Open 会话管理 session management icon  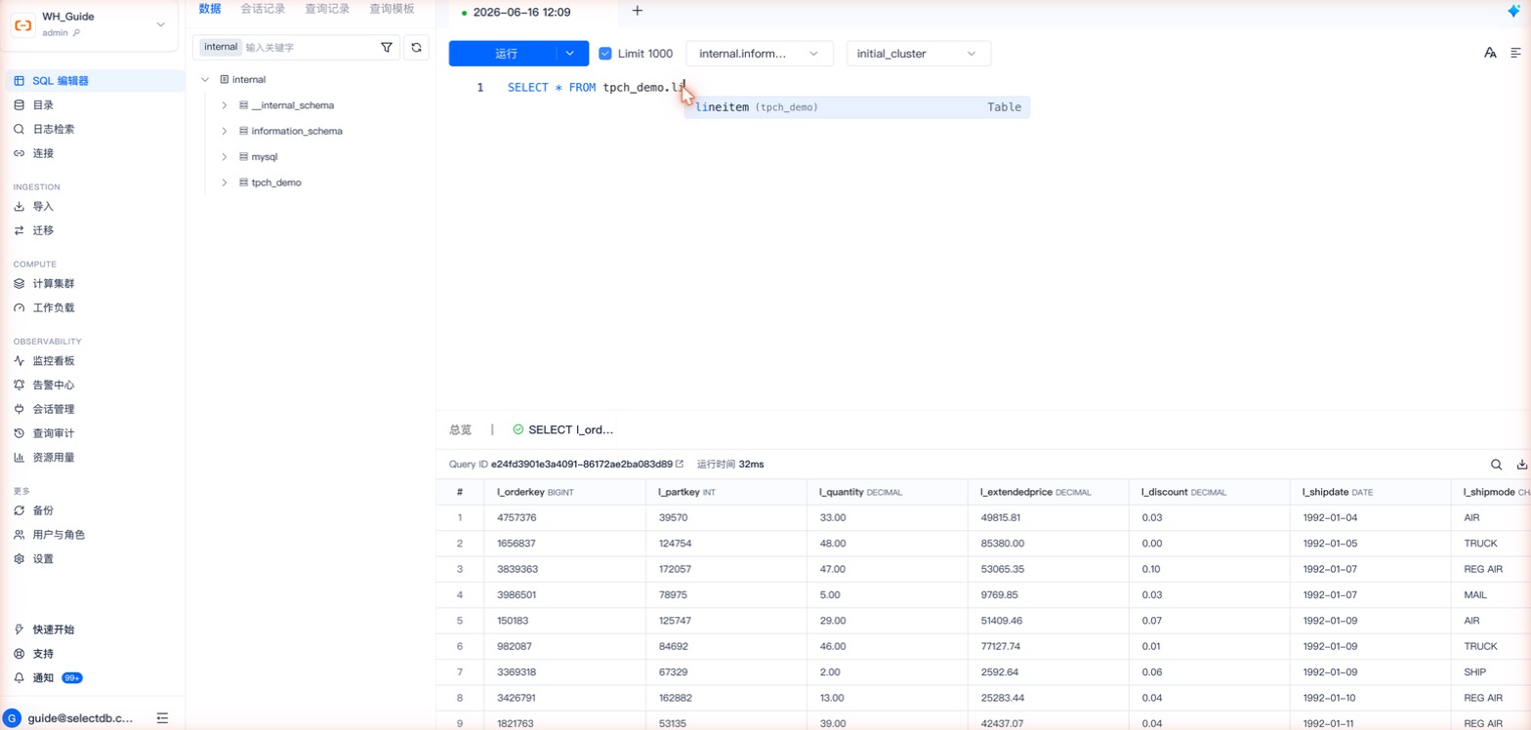point(19,409)
